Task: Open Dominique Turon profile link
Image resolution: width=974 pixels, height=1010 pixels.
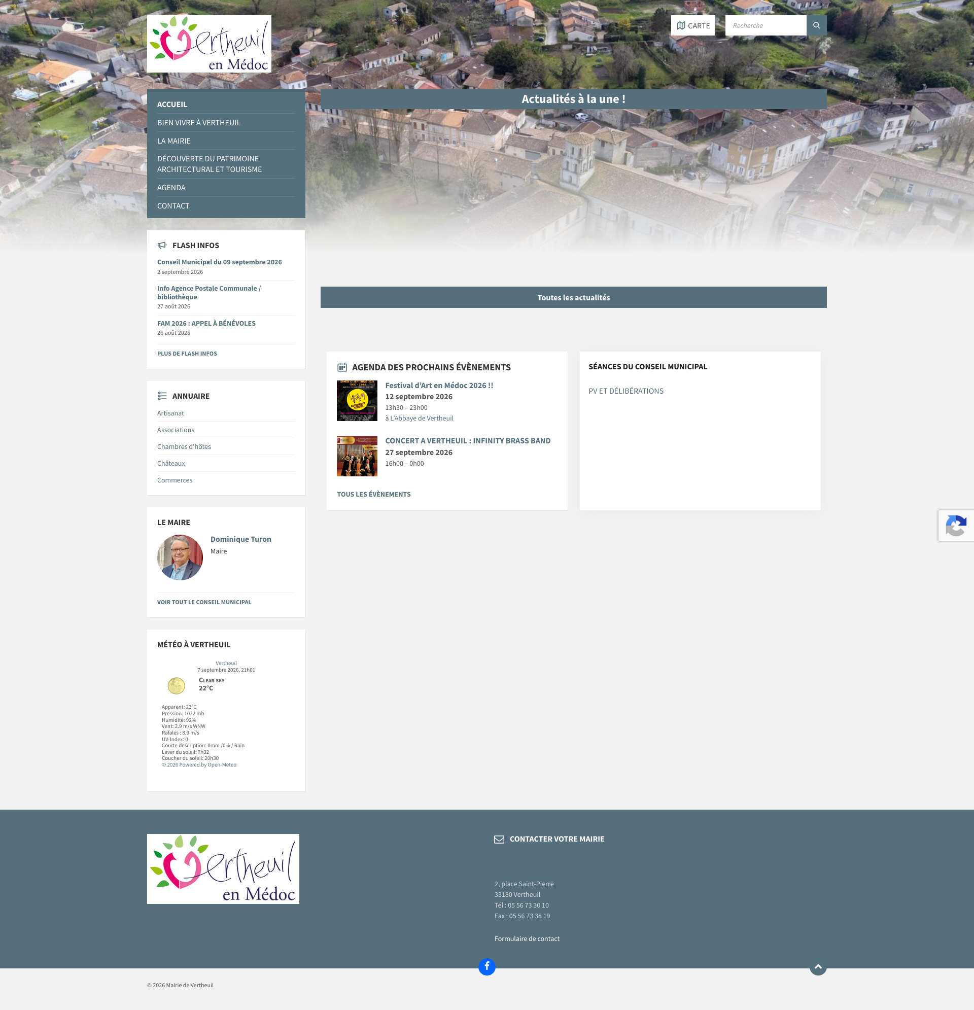Action: click(x=240, y=539)
